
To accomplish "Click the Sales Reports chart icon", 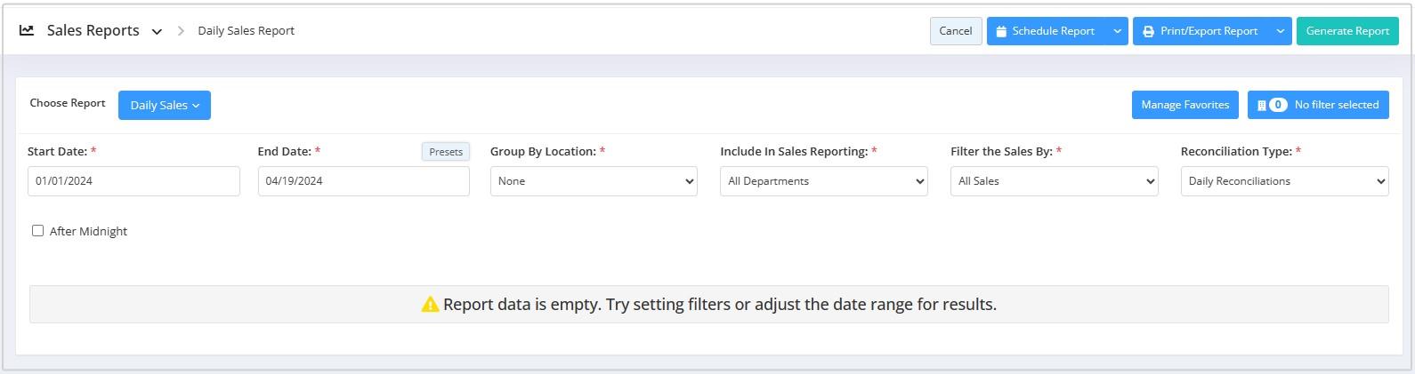I will coord(27,30).
